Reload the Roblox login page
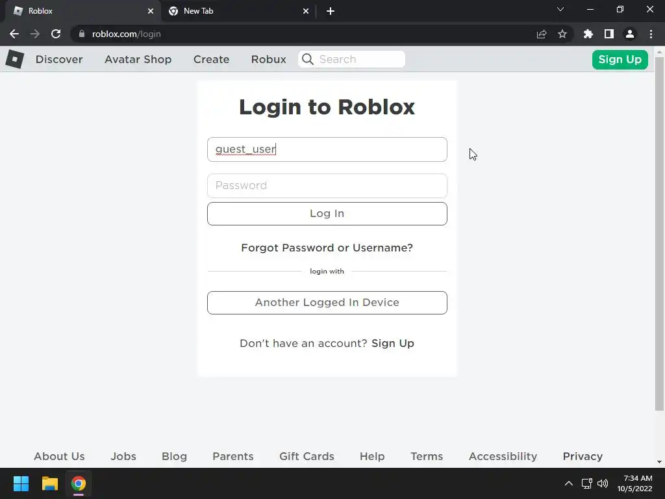The image size is (665, 499). pyautogui.click(x=56, y=34)
